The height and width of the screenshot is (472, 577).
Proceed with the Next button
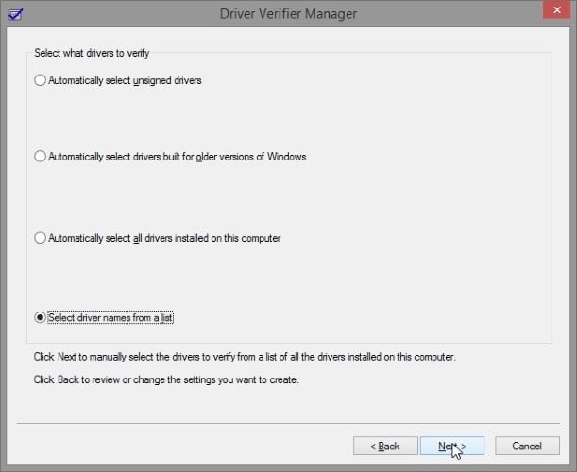(x=452, y=446)
